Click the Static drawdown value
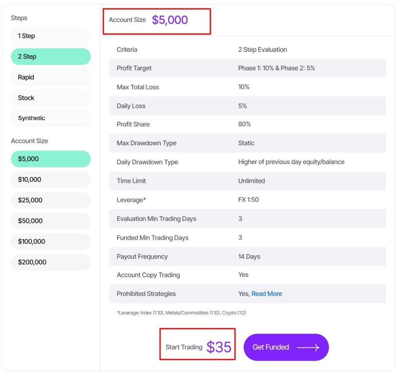The height and width of the screenshot is (374, 397). (246, 143)
